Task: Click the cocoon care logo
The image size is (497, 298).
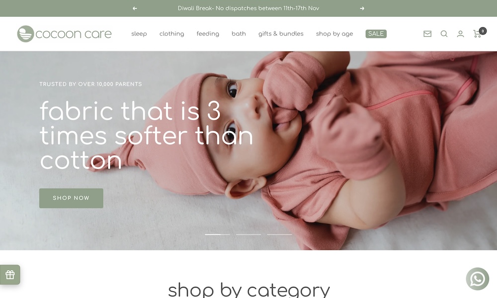Action: 64,34
